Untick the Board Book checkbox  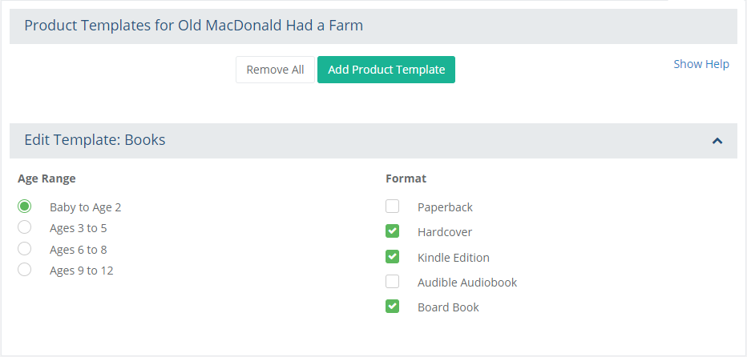tap(392, 306)
